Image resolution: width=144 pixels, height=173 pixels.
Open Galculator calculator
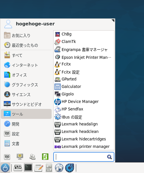click(84, 86)
